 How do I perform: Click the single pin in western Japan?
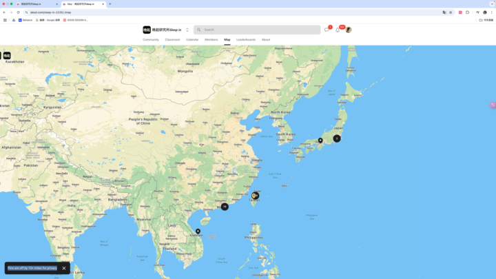[320, 140]
